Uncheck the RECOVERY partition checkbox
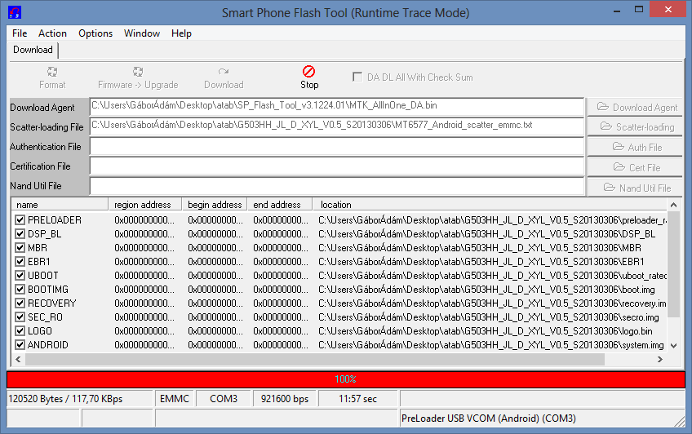 (x=20, y=303)
